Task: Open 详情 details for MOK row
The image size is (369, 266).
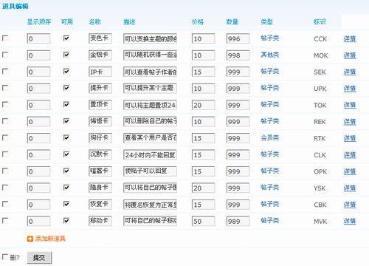Action: 350,55
